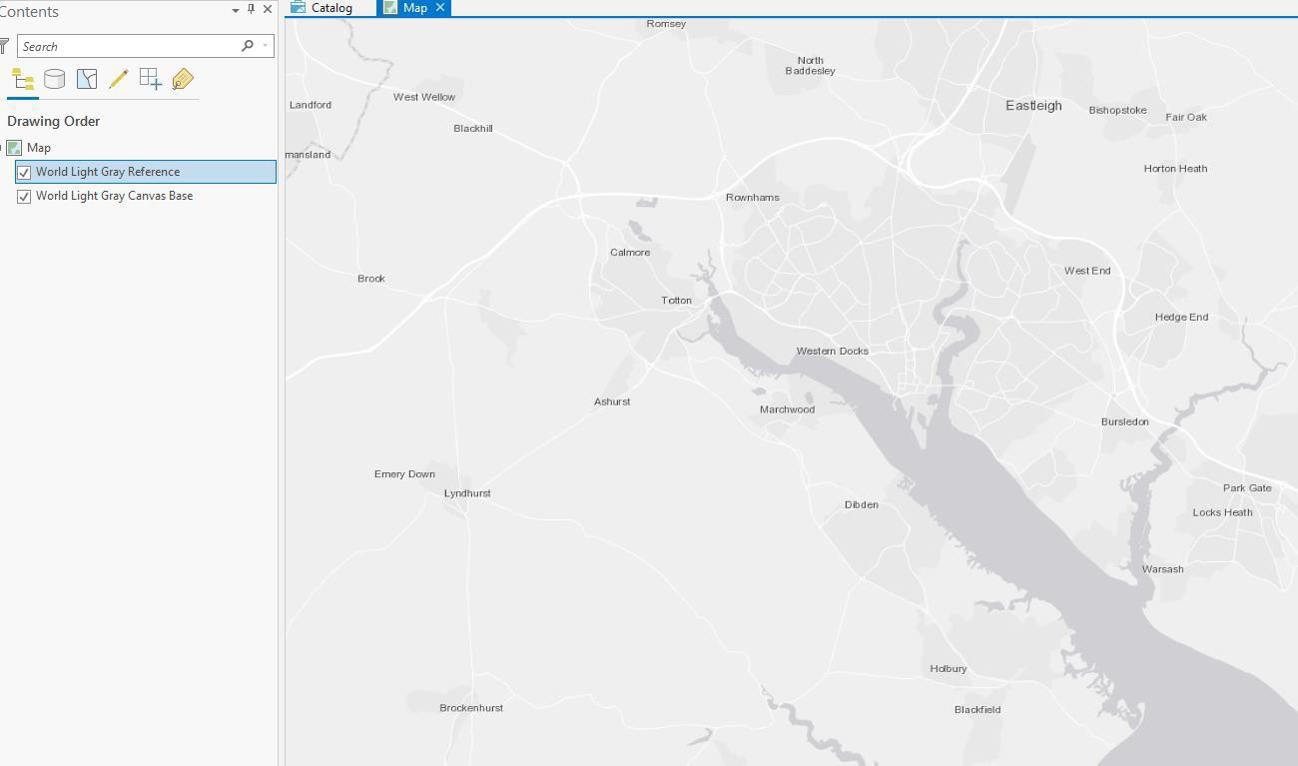Click inside the Contents search field
Image resolution: width=1298 pixels, height=766 pixels.
coord(130,46)
